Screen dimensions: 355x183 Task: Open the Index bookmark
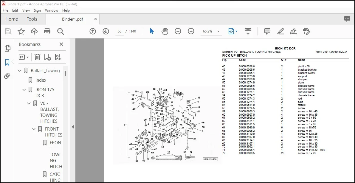click(41, 80)
